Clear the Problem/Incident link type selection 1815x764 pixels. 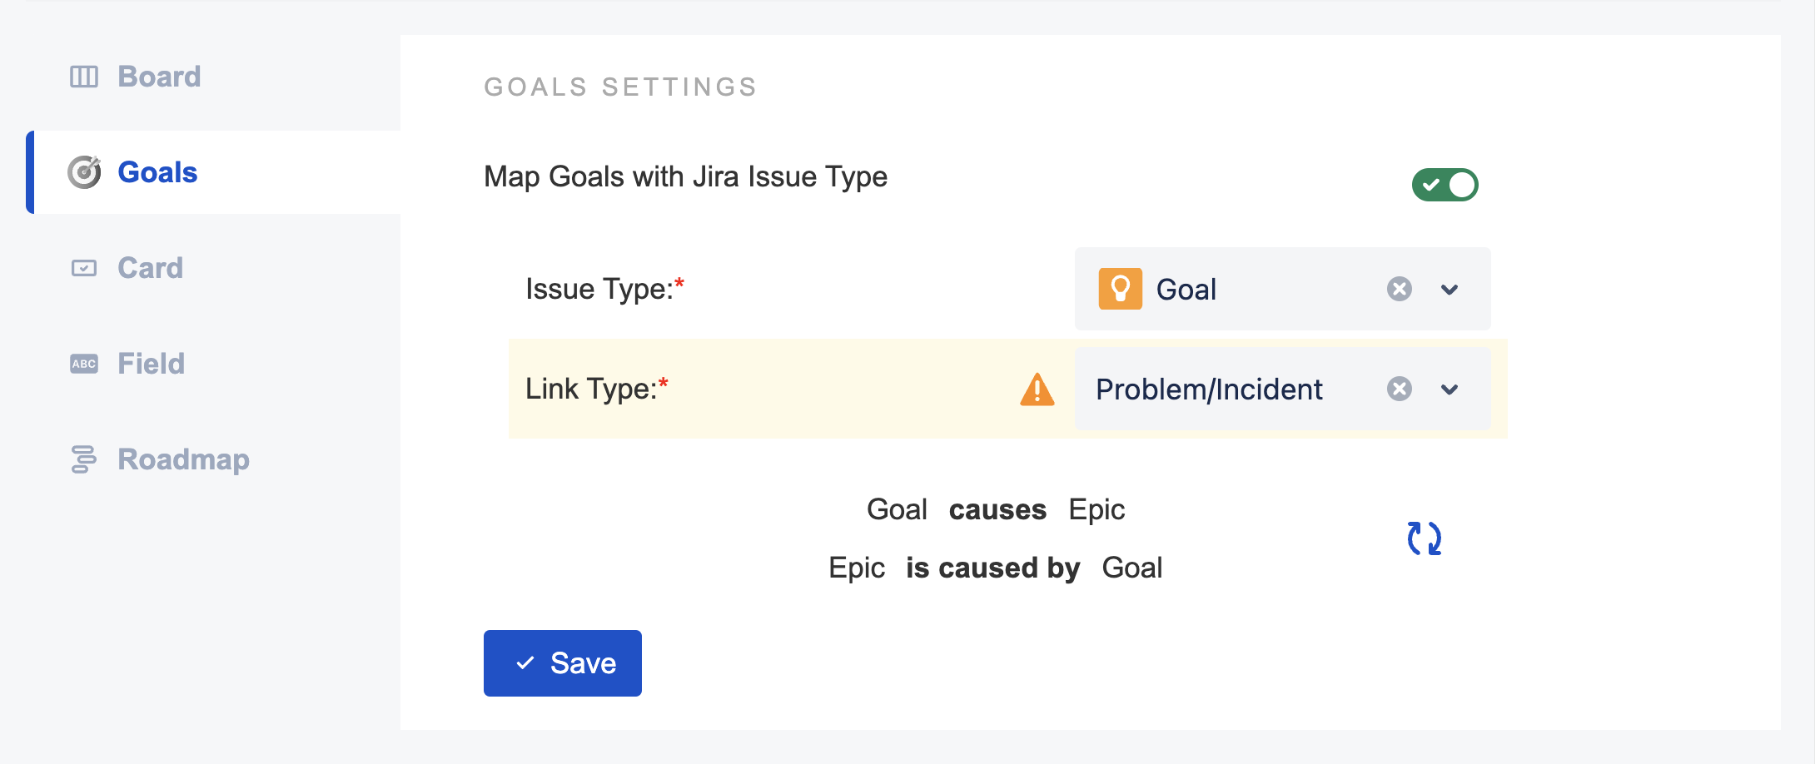[1399, 389]
